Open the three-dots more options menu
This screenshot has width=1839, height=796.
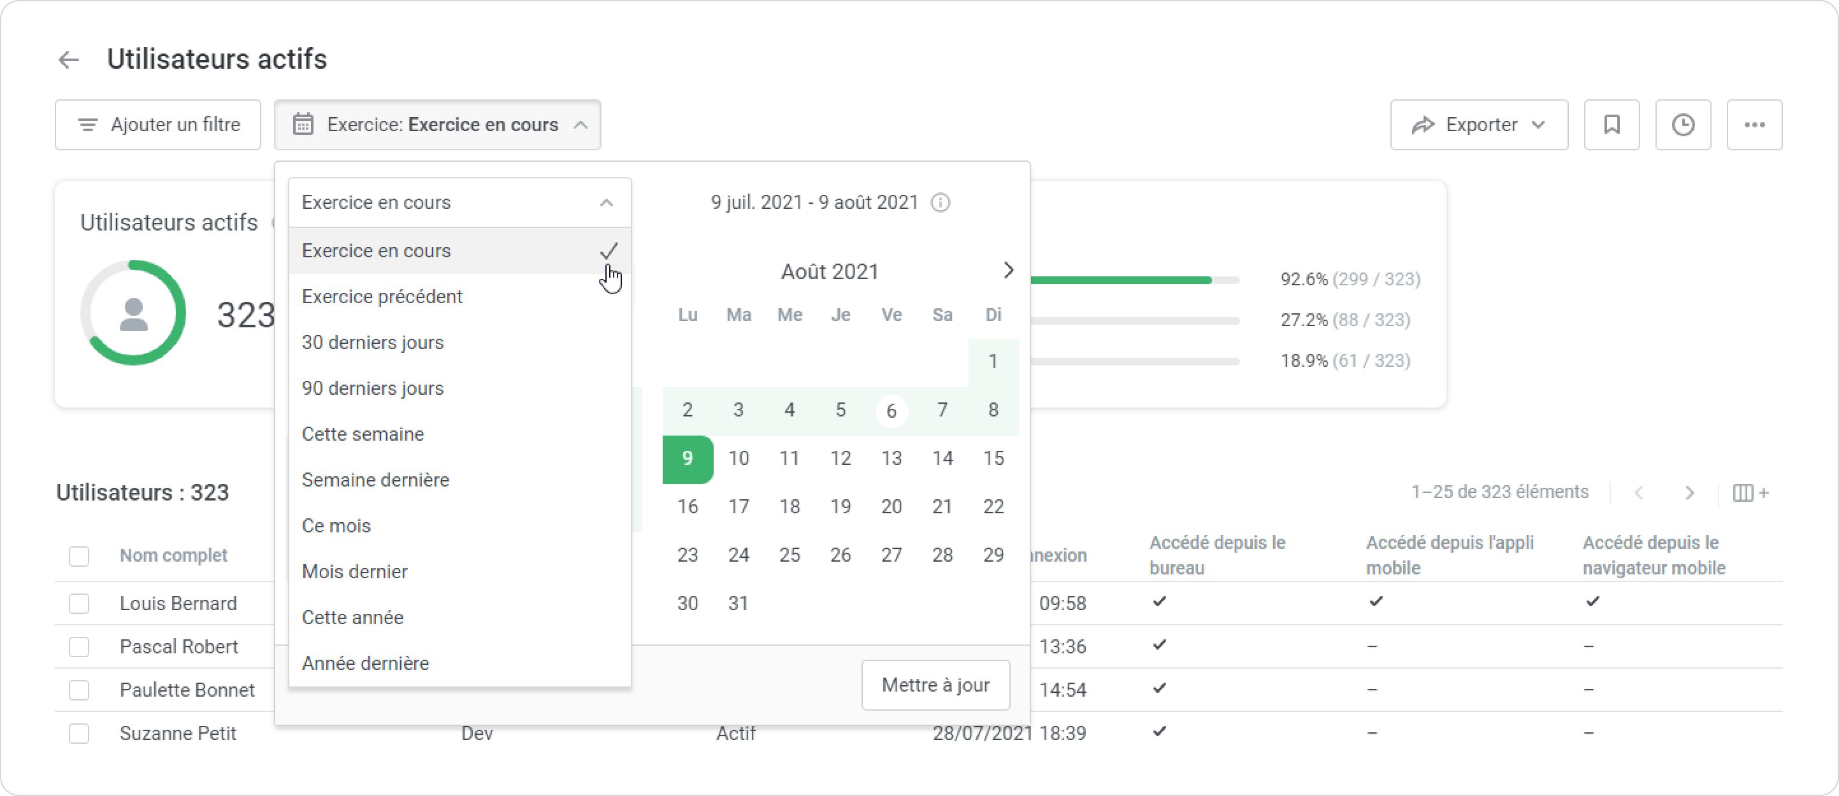1754,125
